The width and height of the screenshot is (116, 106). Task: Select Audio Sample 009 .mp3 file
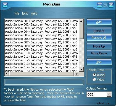point(41,49)
